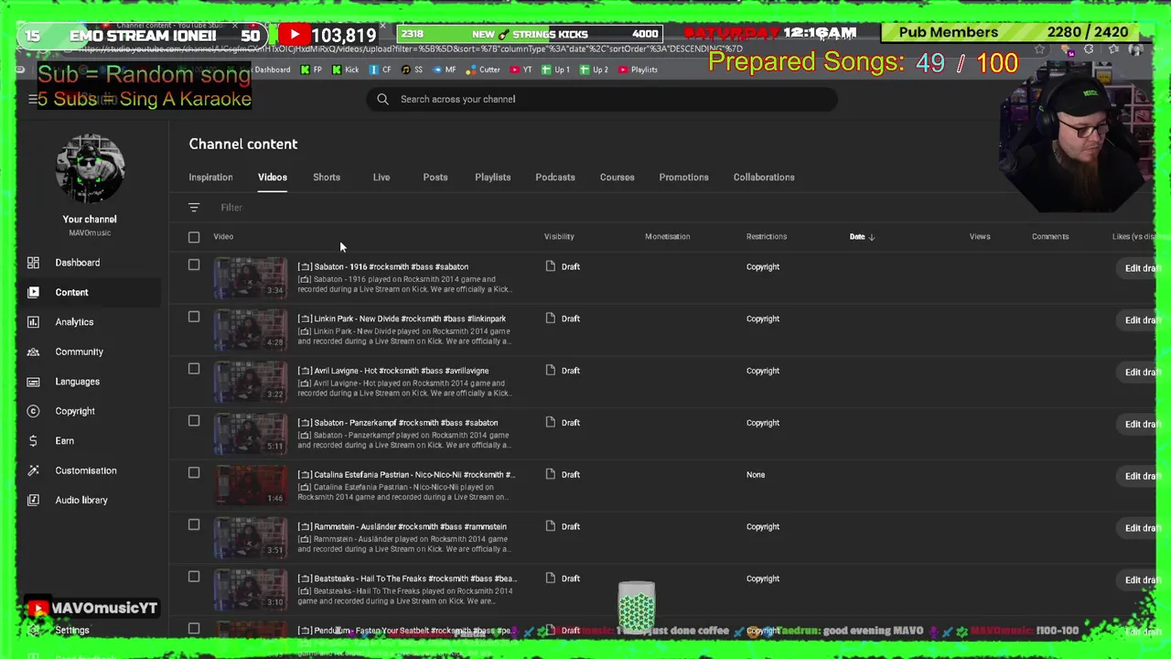Tick checkbox for Linkin Park - New Divide
The height and width of the screenshot is (659, 1171).
pos(194,318)
